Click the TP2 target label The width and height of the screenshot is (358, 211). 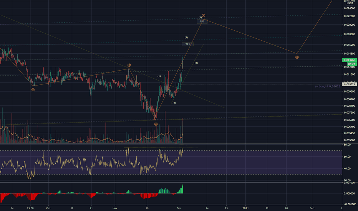(202, 21)
